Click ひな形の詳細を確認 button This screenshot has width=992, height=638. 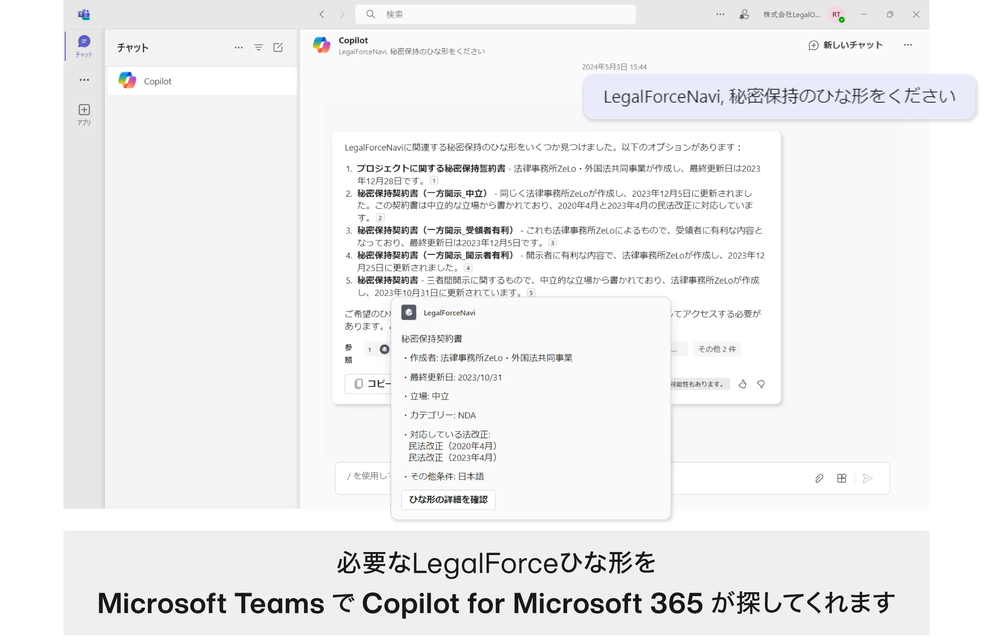[x=448, y=499]
